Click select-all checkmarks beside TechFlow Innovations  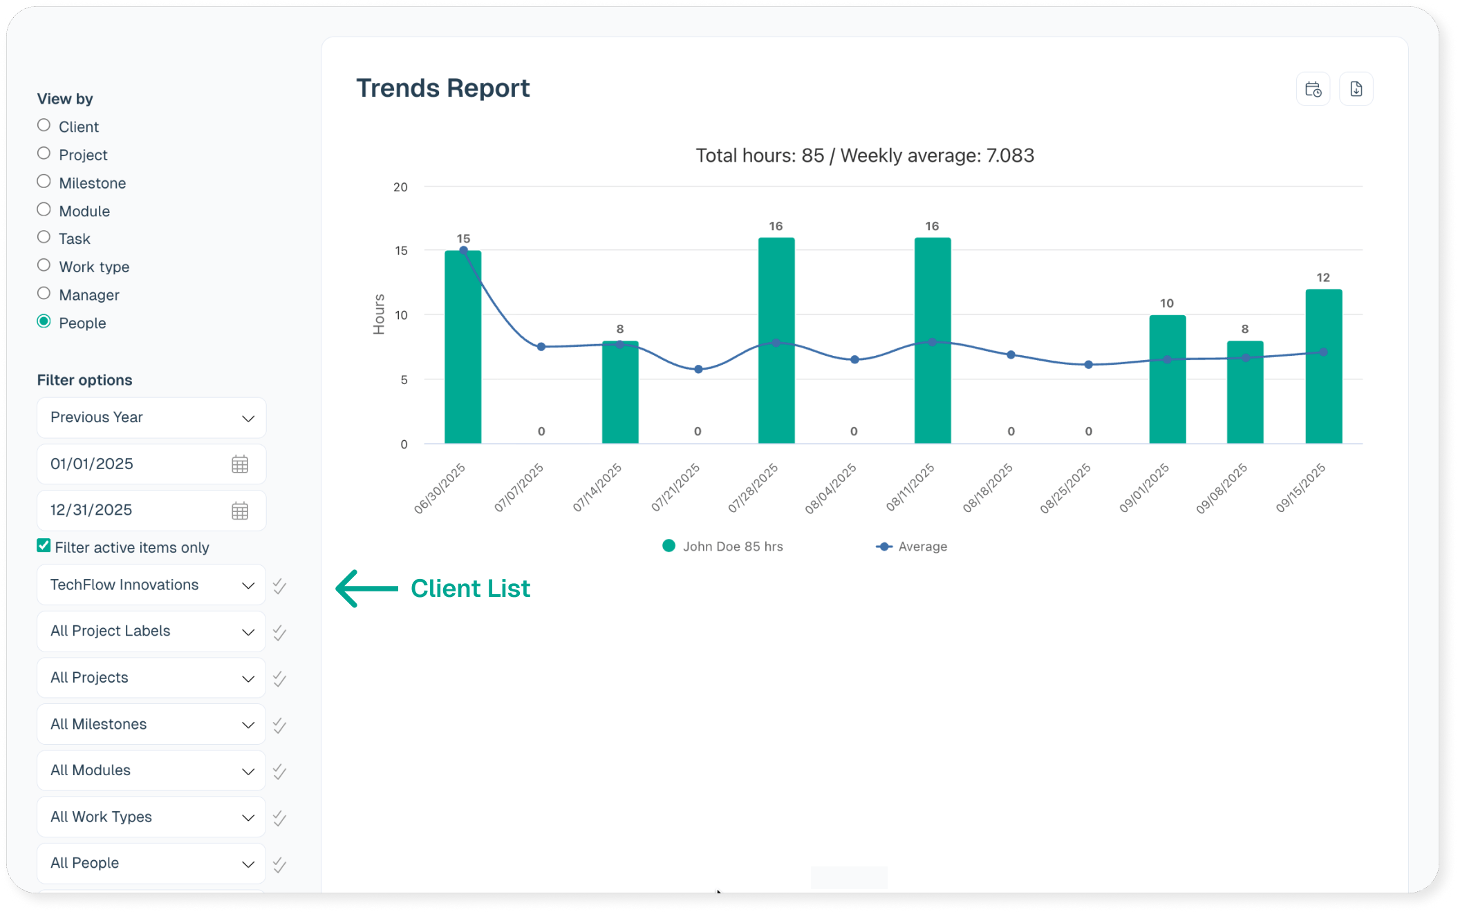click(x=279, y=587)
